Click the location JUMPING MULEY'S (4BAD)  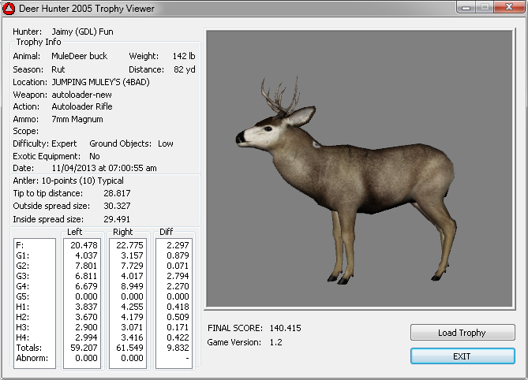coord(100,81)
